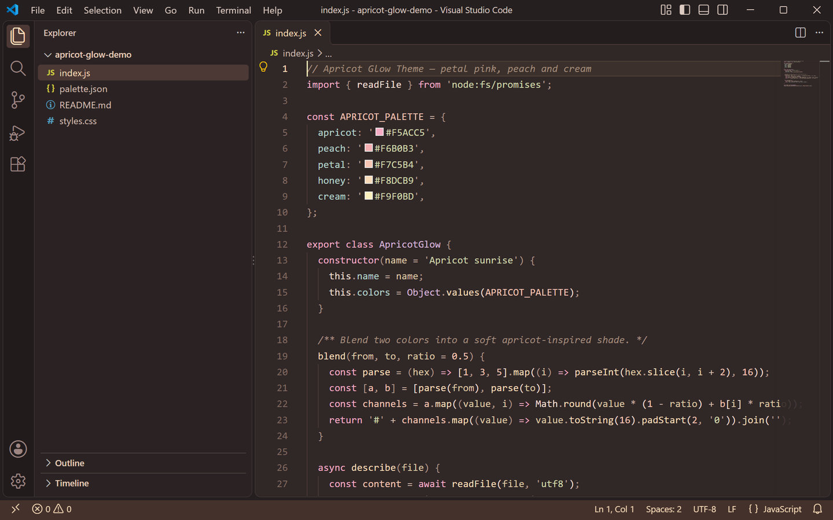
Task: Close the index.js editor tab
Action: (x=318, y=33)
